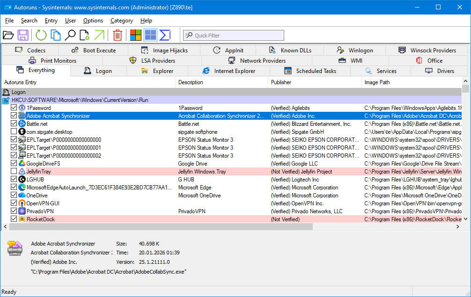
Task: Open the Options menu
Action: pyautogui.click(x=93, y=21)
